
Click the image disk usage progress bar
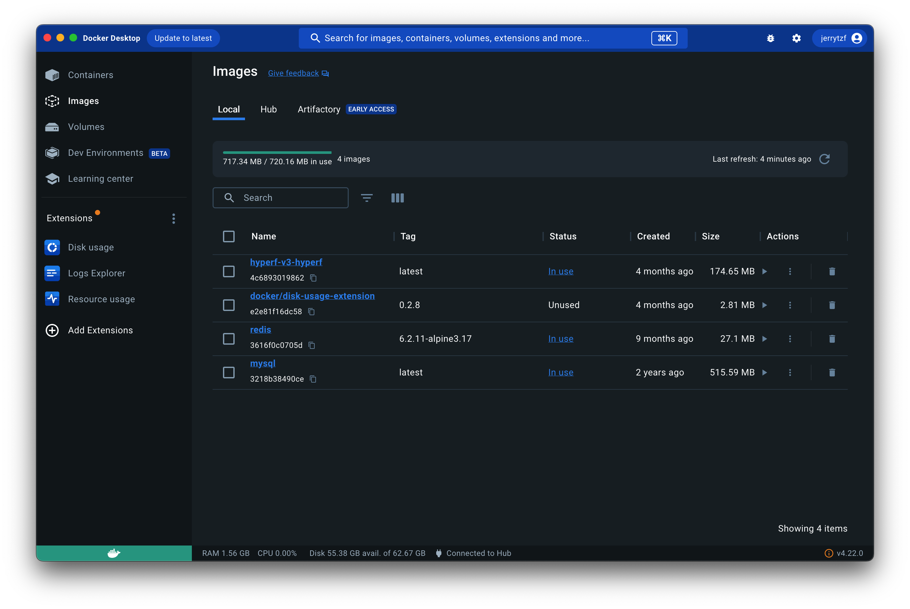[x=277, y=152]
